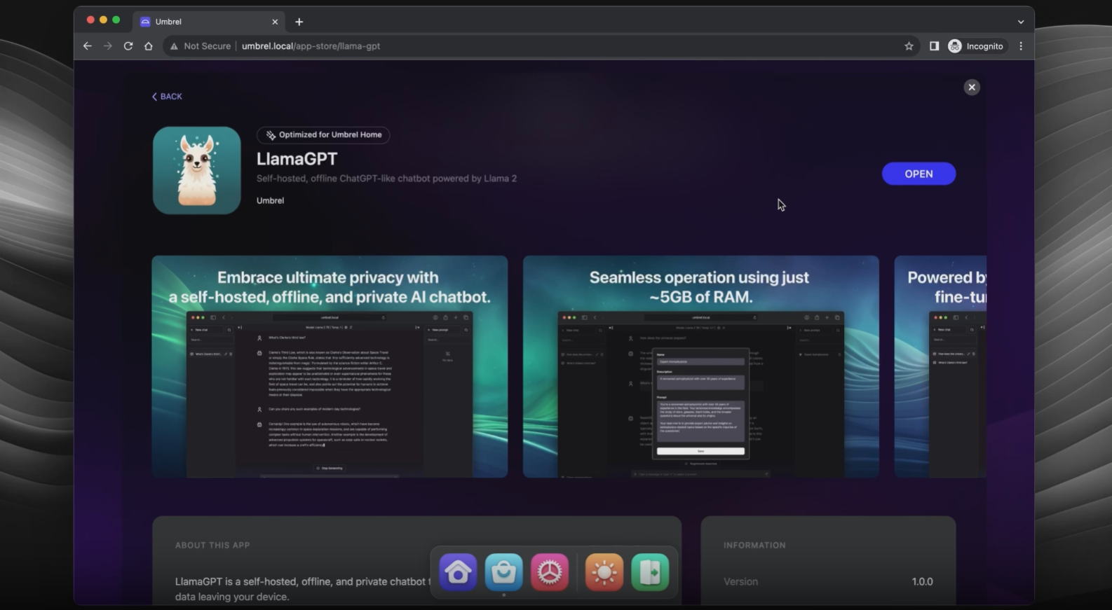Viewport: 1112px width, 610px height.
Task: Click the Incognito profile indicator
Action: click(976, 46)
